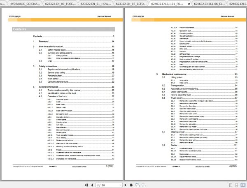Image resolution: width=247 pixels, height=188 pixels.
Task: Close the 624632-EN-B.1-01_FO... tab
Action: click(189, 4)
